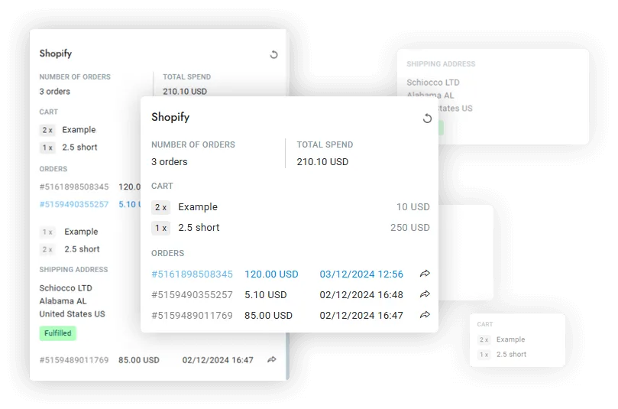
Task: Click Example item in faded cart card
Action: tap(510, 339)
